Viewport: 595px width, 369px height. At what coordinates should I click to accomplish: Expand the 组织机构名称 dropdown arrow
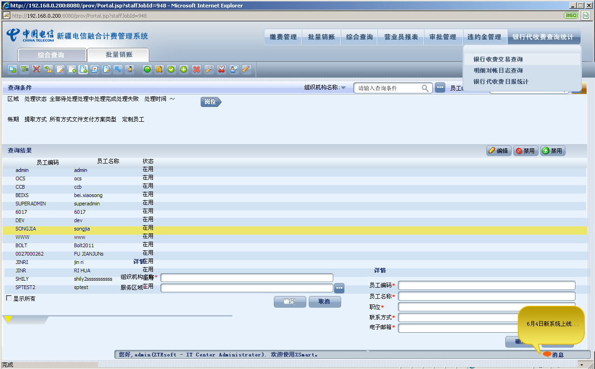(343, 88)
